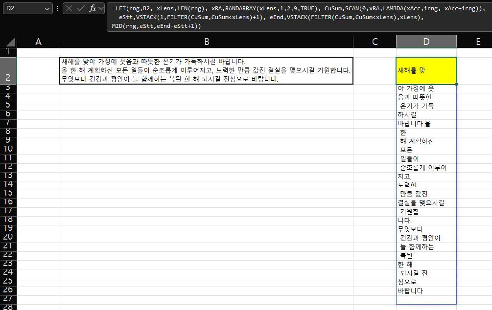Select cell B2 with the Korean greeting text
492x310 pixels.
[x=206, y=70]
